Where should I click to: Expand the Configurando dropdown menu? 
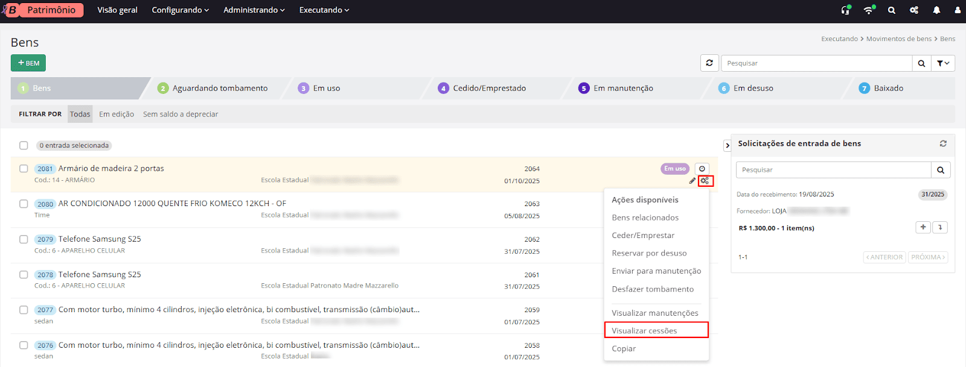(180, 10)
